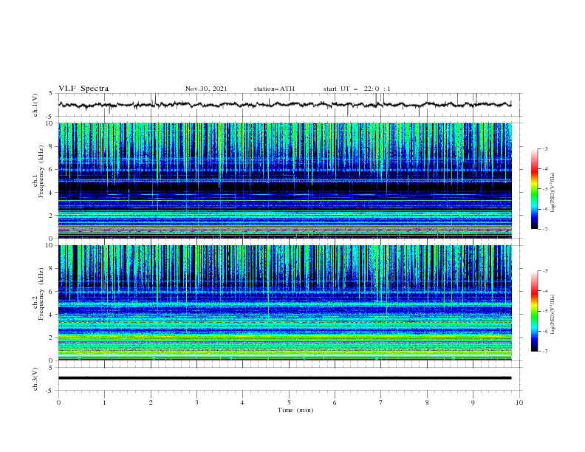This screenshot has width=585, height=452.
Task: Click the time axis tick label '5'
Action: tap(289, 403)
